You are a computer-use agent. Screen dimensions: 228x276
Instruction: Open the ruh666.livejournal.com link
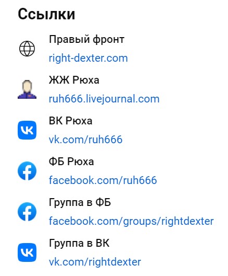pyautogui.click(x=104, y=99)
